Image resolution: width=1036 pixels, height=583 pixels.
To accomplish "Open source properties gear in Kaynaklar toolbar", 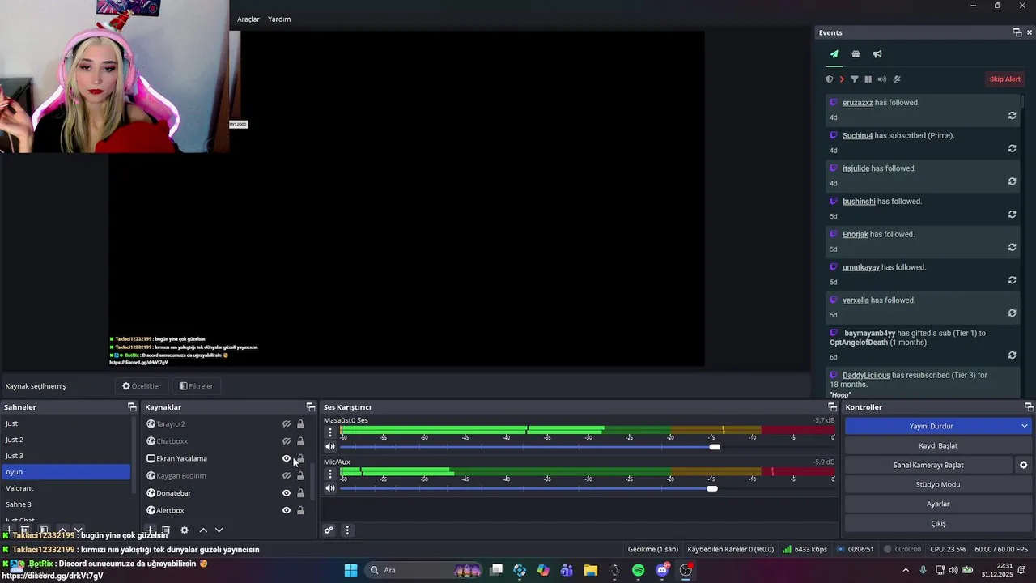I will pos(185,530).
